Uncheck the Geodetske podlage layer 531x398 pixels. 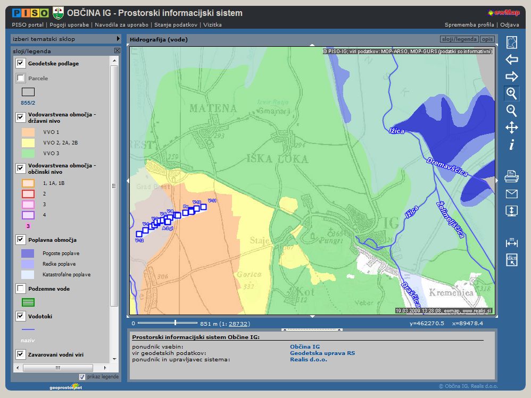21,63
